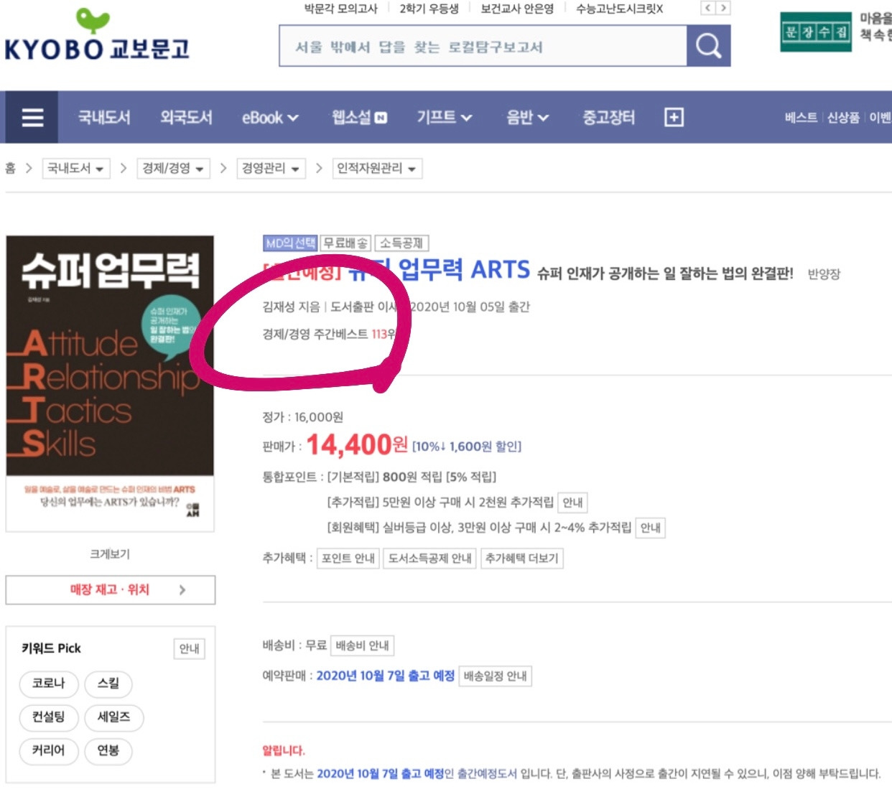Go to 신상품 page
892x789 pixels.
(x=843, y=117)
